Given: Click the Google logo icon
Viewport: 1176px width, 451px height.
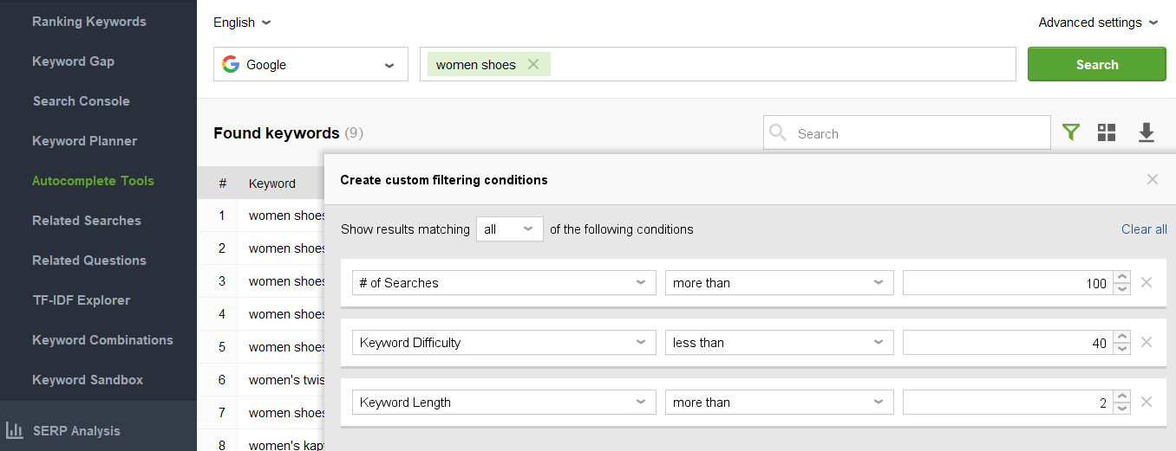Looking at the screenshot, I should click(x=230, y=64).
